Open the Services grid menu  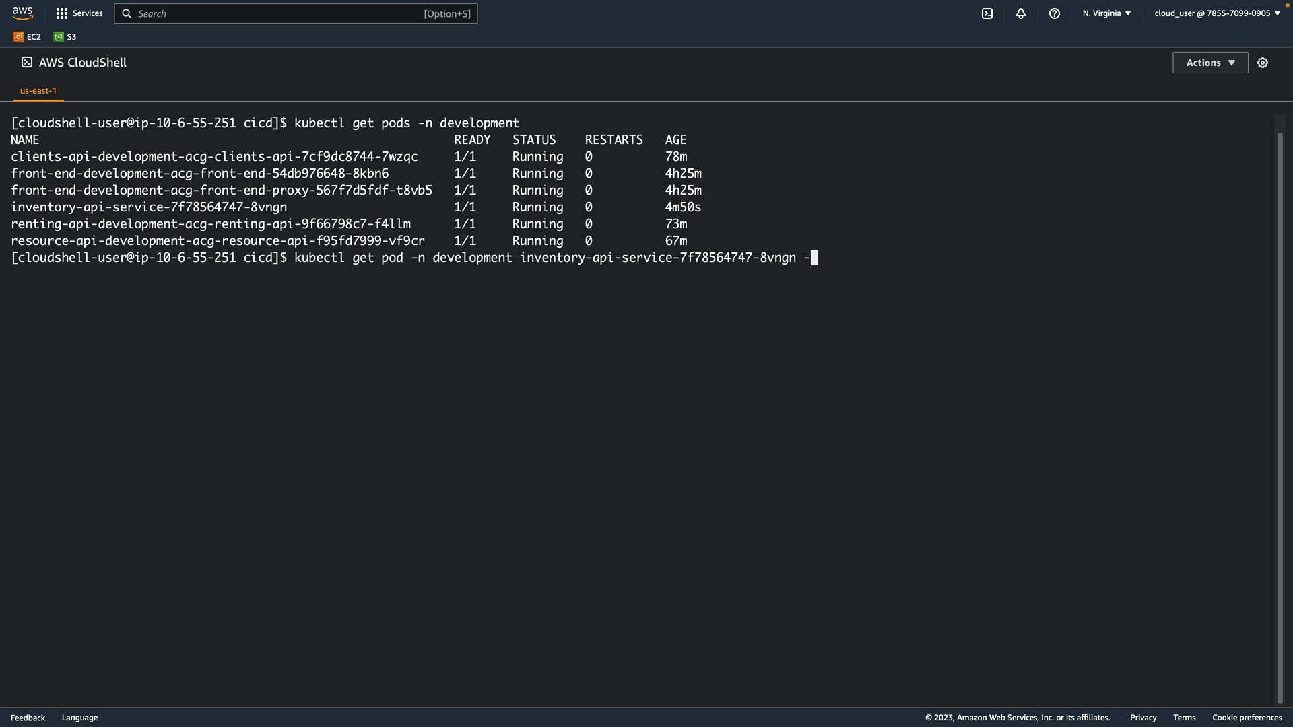coord(79,13)
